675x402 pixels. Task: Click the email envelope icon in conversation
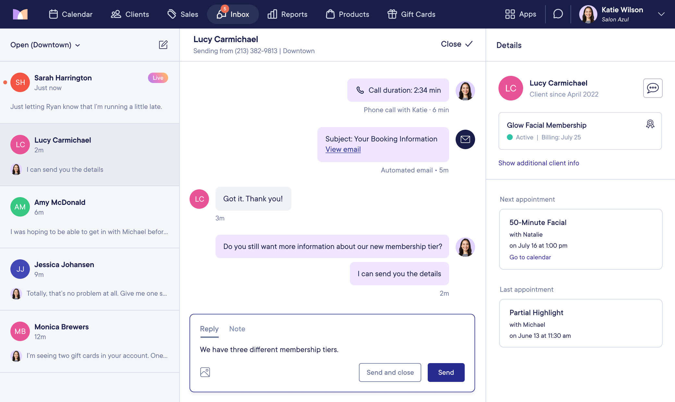465,139
